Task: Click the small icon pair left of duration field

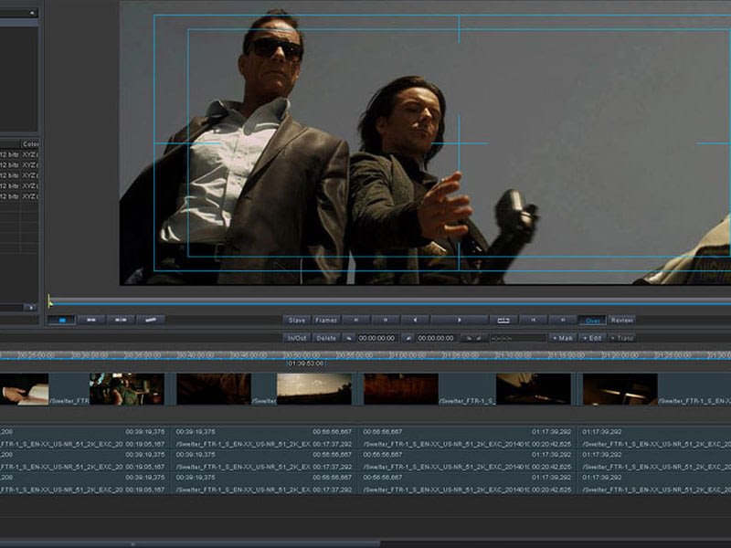Action: [473, 338]
